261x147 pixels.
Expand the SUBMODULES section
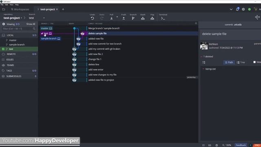pos(19,76)
